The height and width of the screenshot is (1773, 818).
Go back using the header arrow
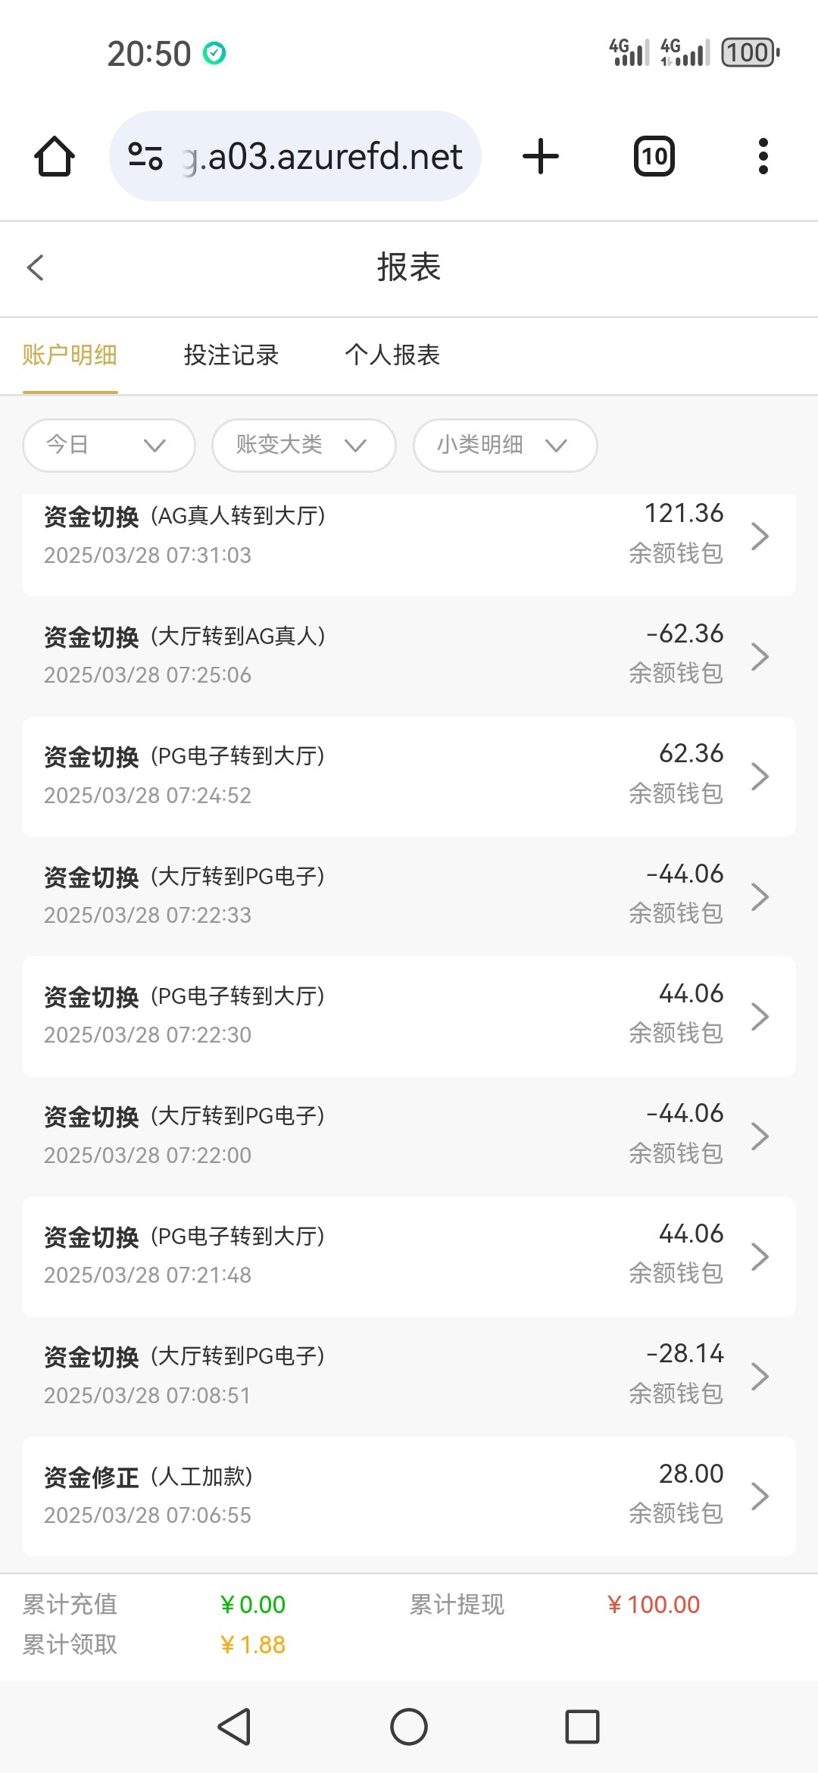click(36, 267)
